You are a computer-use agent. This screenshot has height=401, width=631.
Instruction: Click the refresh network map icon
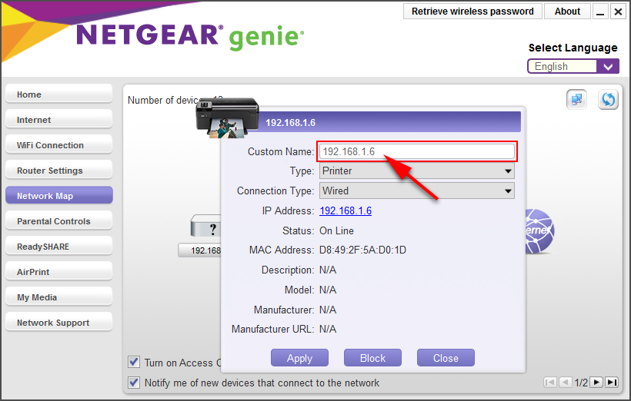608,100
